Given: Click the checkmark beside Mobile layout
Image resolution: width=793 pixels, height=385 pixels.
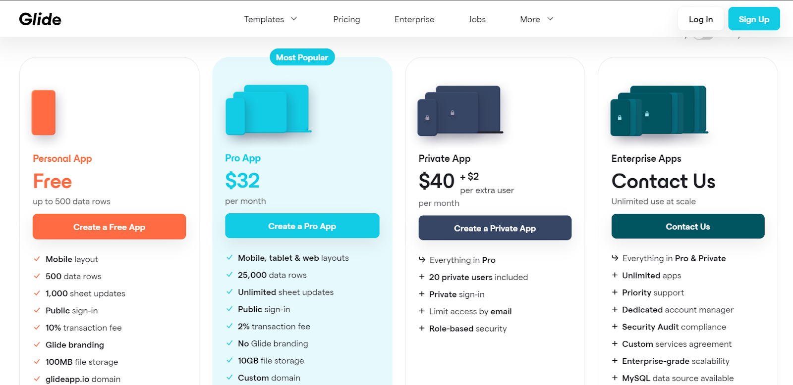Looking at the screenshot, I should pos(37,259).
